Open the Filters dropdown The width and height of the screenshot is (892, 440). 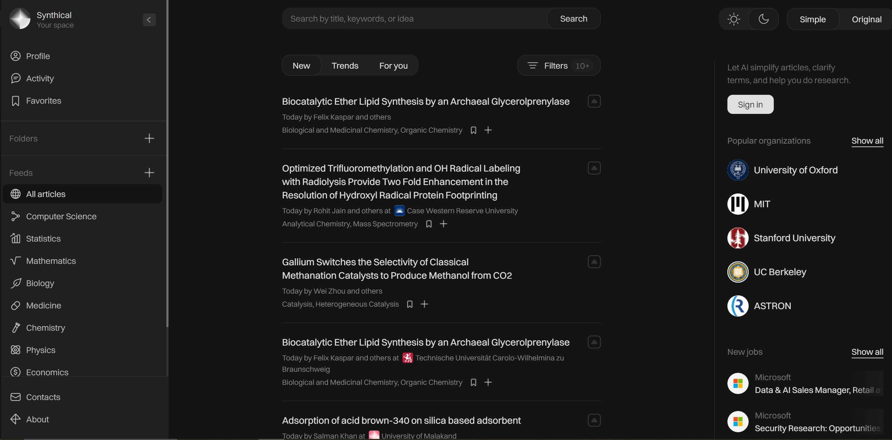(559, 65)
